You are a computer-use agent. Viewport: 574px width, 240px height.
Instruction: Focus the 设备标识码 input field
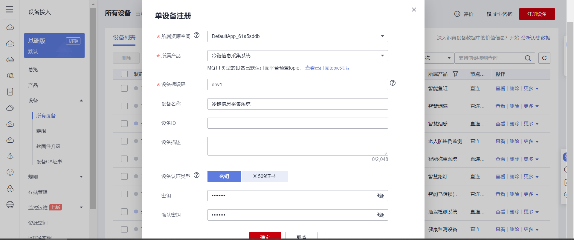point(297,84)
